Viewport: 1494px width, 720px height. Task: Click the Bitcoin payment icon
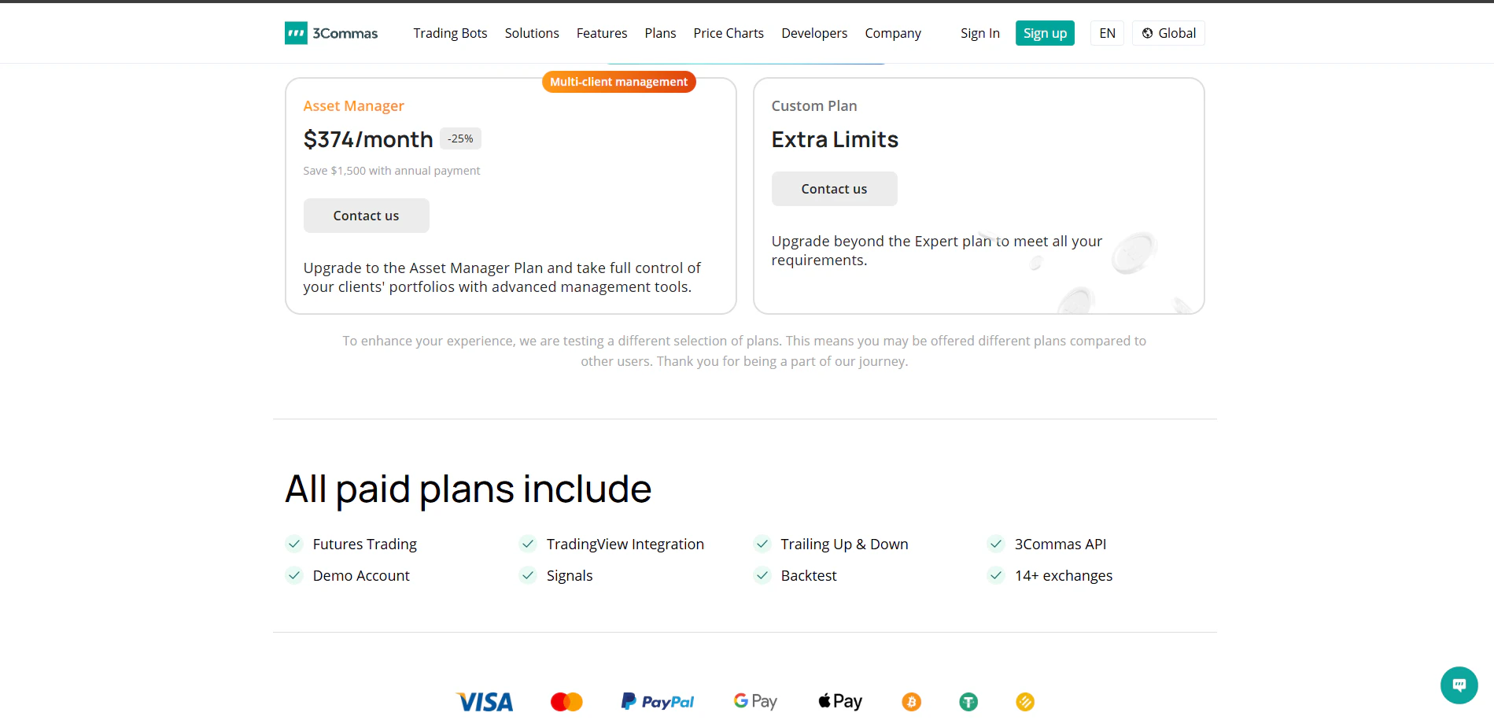[x=911, y=701]
